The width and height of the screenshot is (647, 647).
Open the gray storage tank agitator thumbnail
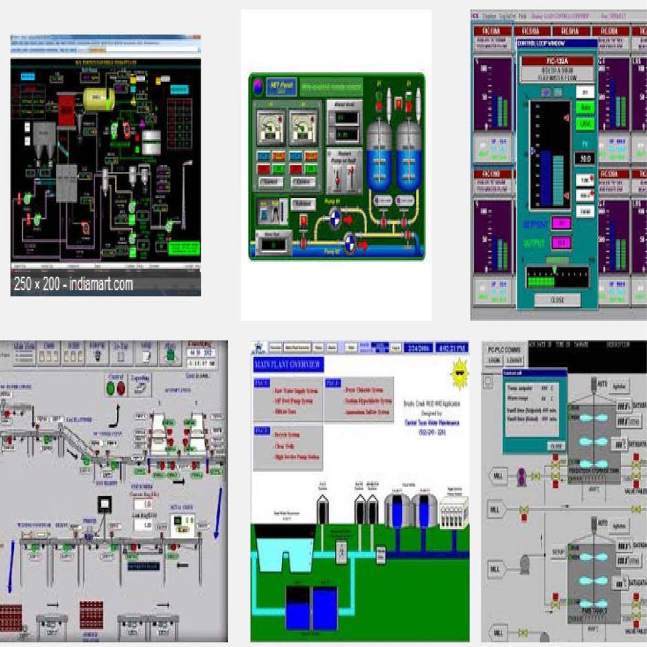coord(564,491)
